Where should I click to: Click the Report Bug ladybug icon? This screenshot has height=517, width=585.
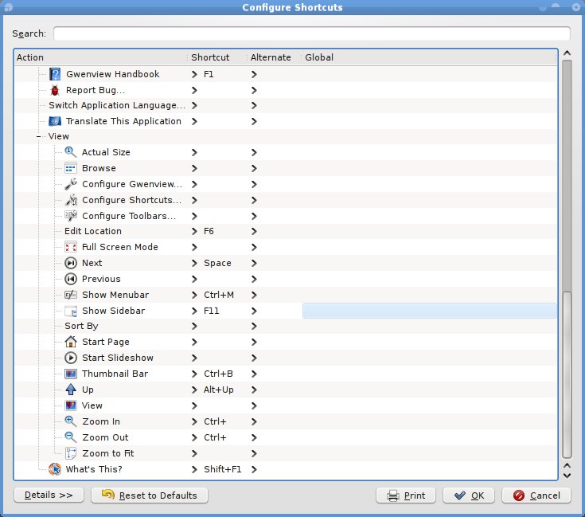[x=55, y=90]
